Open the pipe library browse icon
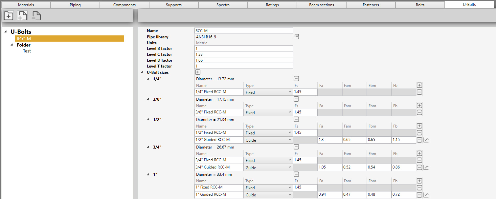 click(x=296, y=37)
